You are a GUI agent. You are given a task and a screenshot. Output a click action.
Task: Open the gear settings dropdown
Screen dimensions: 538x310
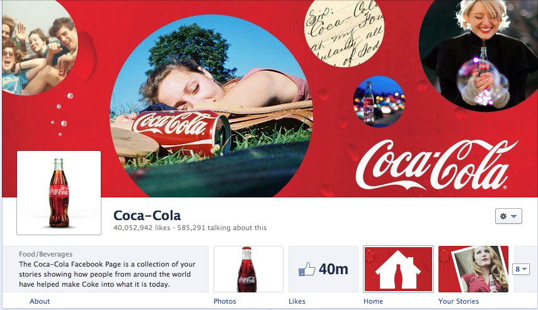[x=509, y=216]
